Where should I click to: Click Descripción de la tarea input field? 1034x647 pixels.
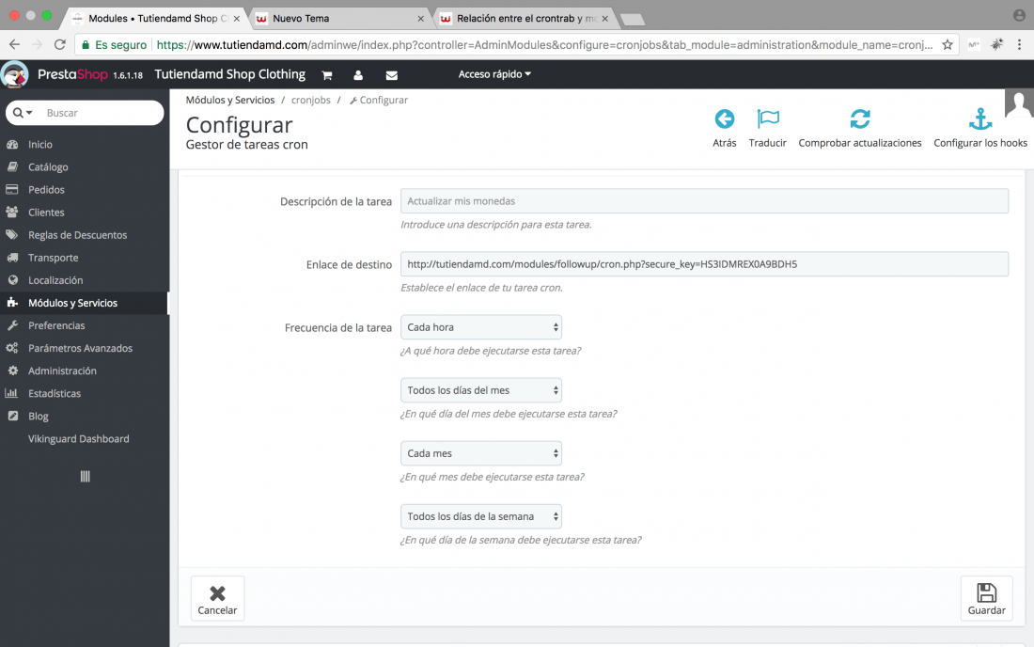click(704, 201)
